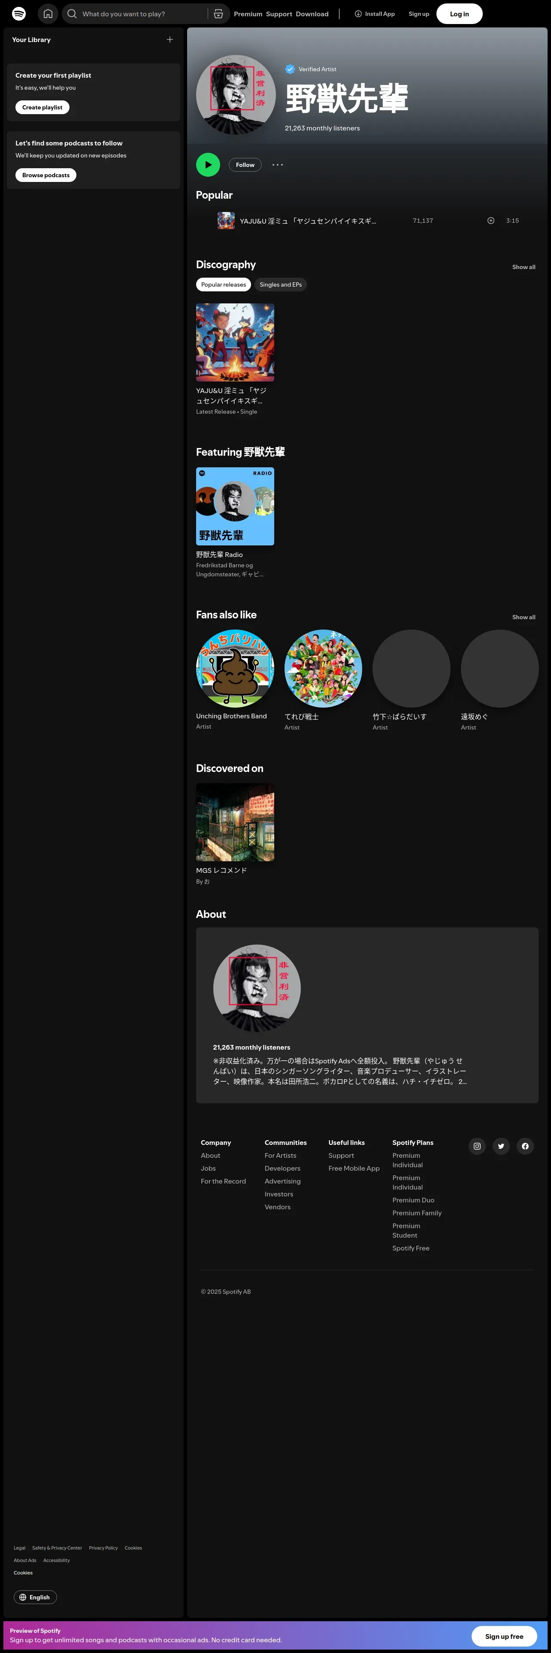The image size is (551, 1653).
Task: Open Download in top navigation
Action: (312, 14)
